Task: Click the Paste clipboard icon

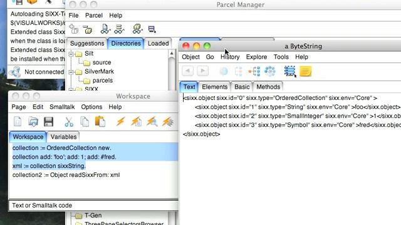Action: click(x=100, y=121)
